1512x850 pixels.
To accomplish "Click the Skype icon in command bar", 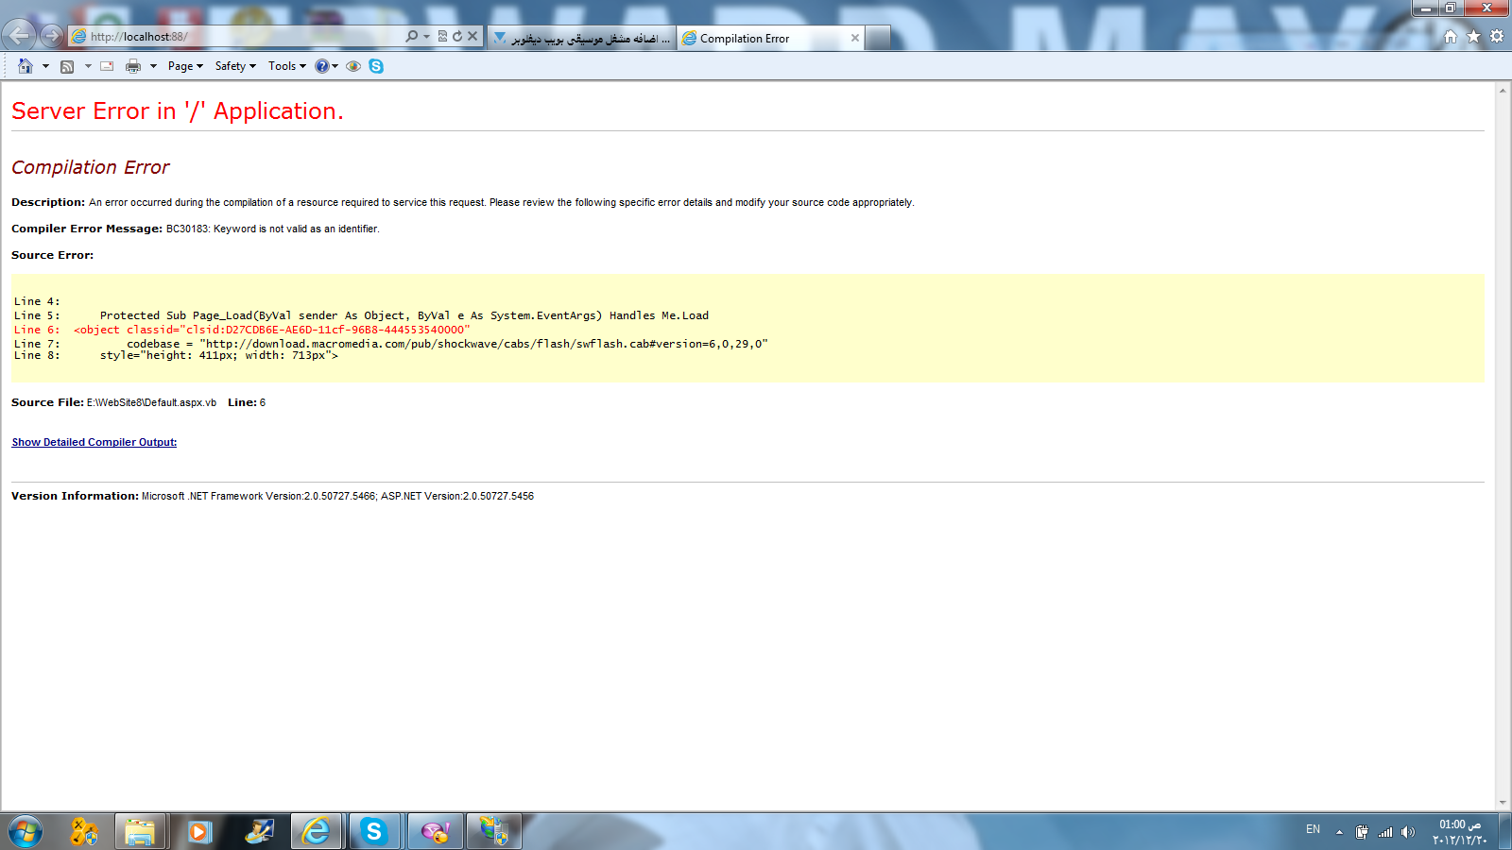I will (x=376, y=66).
